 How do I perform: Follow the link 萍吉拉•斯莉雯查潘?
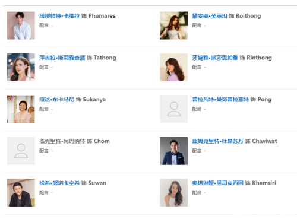point(62,58)
